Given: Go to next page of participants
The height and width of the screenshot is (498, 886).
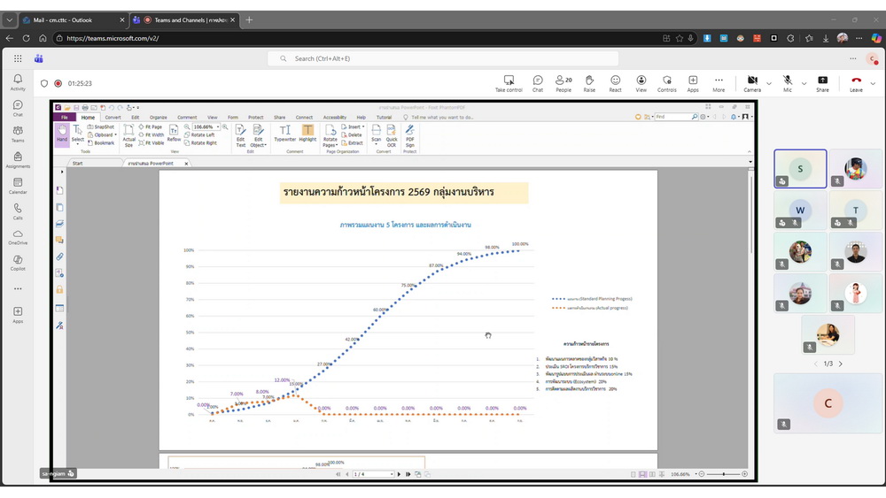Looking at the screenshot, I should (841, 364).
